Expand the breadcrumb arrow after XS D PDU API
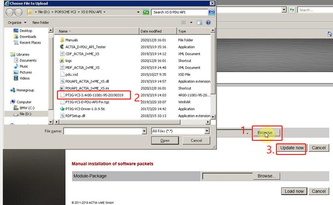This screenshot has height=205, width=333. pyautogui.click(x=104, y=12)
